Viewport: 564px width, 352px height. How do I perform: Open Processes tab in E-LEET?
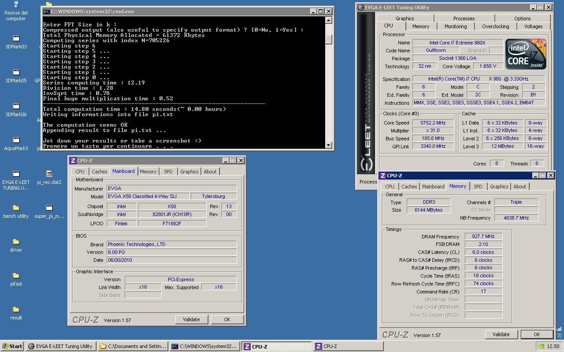click(464, 18)
